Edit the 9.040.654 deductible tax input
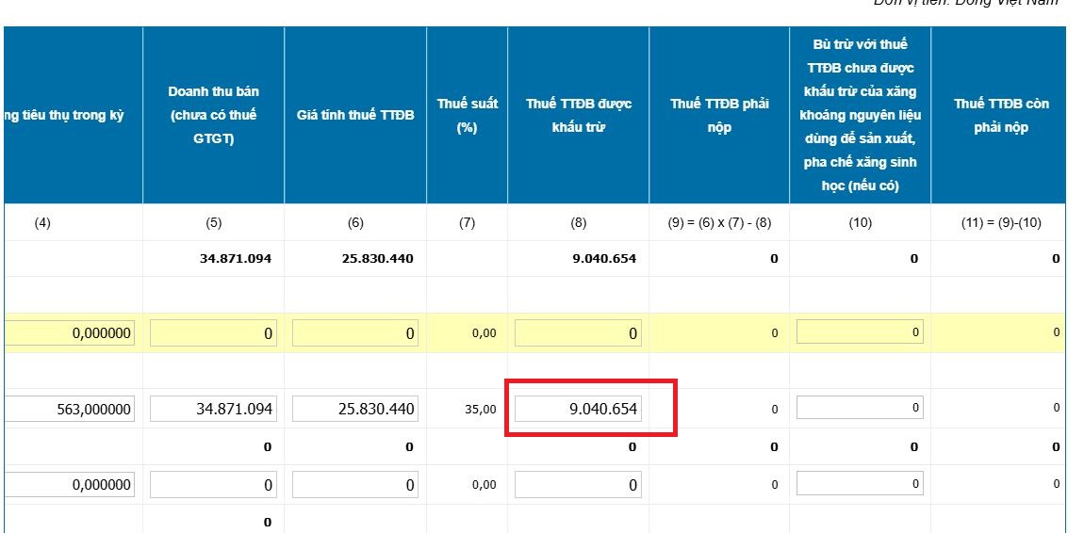This screenshot has height=533, width=1084. click(x=578, y=409)
